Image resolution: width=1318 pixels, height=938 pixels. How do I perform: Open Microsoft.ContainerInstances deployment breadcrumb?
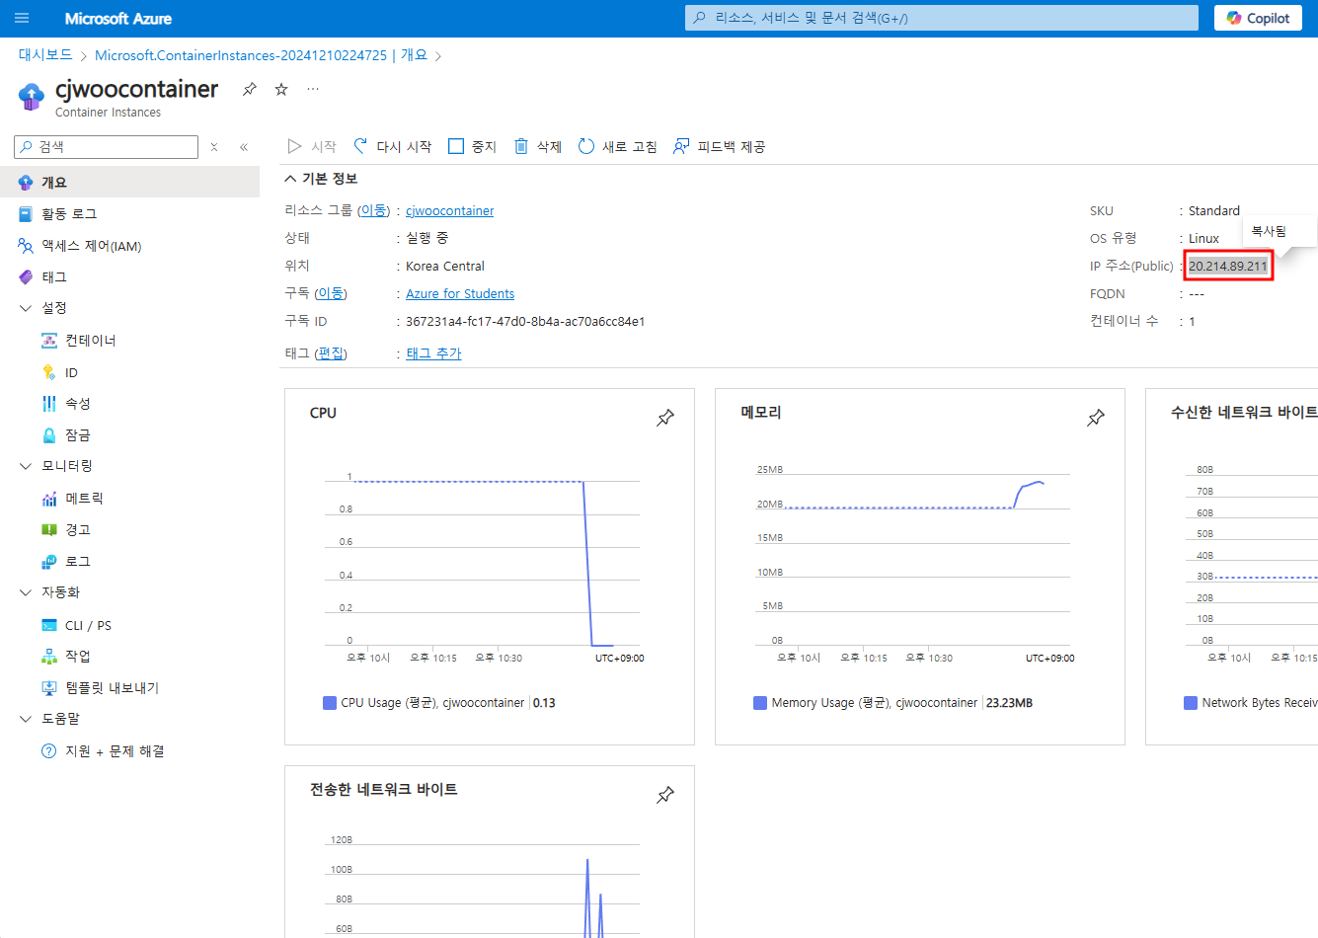tap(261, 55)
